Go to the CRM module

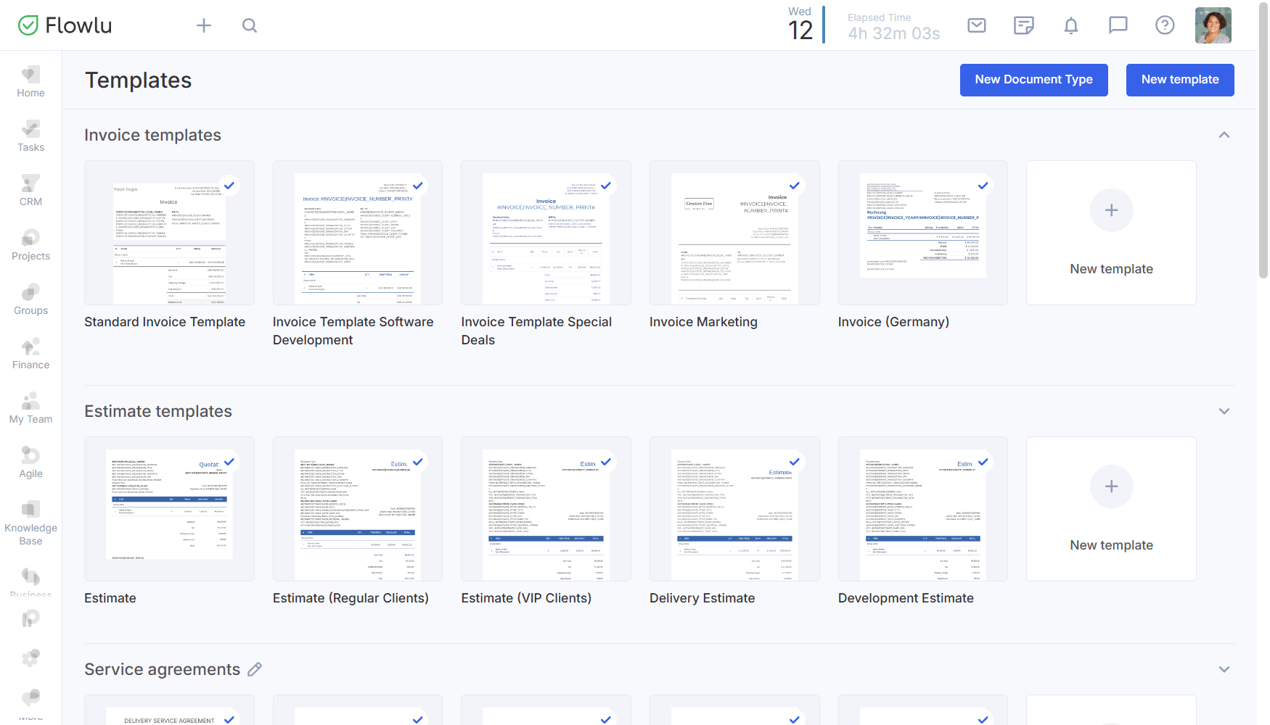pyautogui.click(x=30, y=191)
